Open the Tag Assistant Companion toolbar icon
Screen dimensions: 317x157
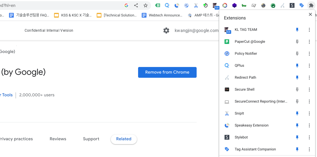coord(302,5)
